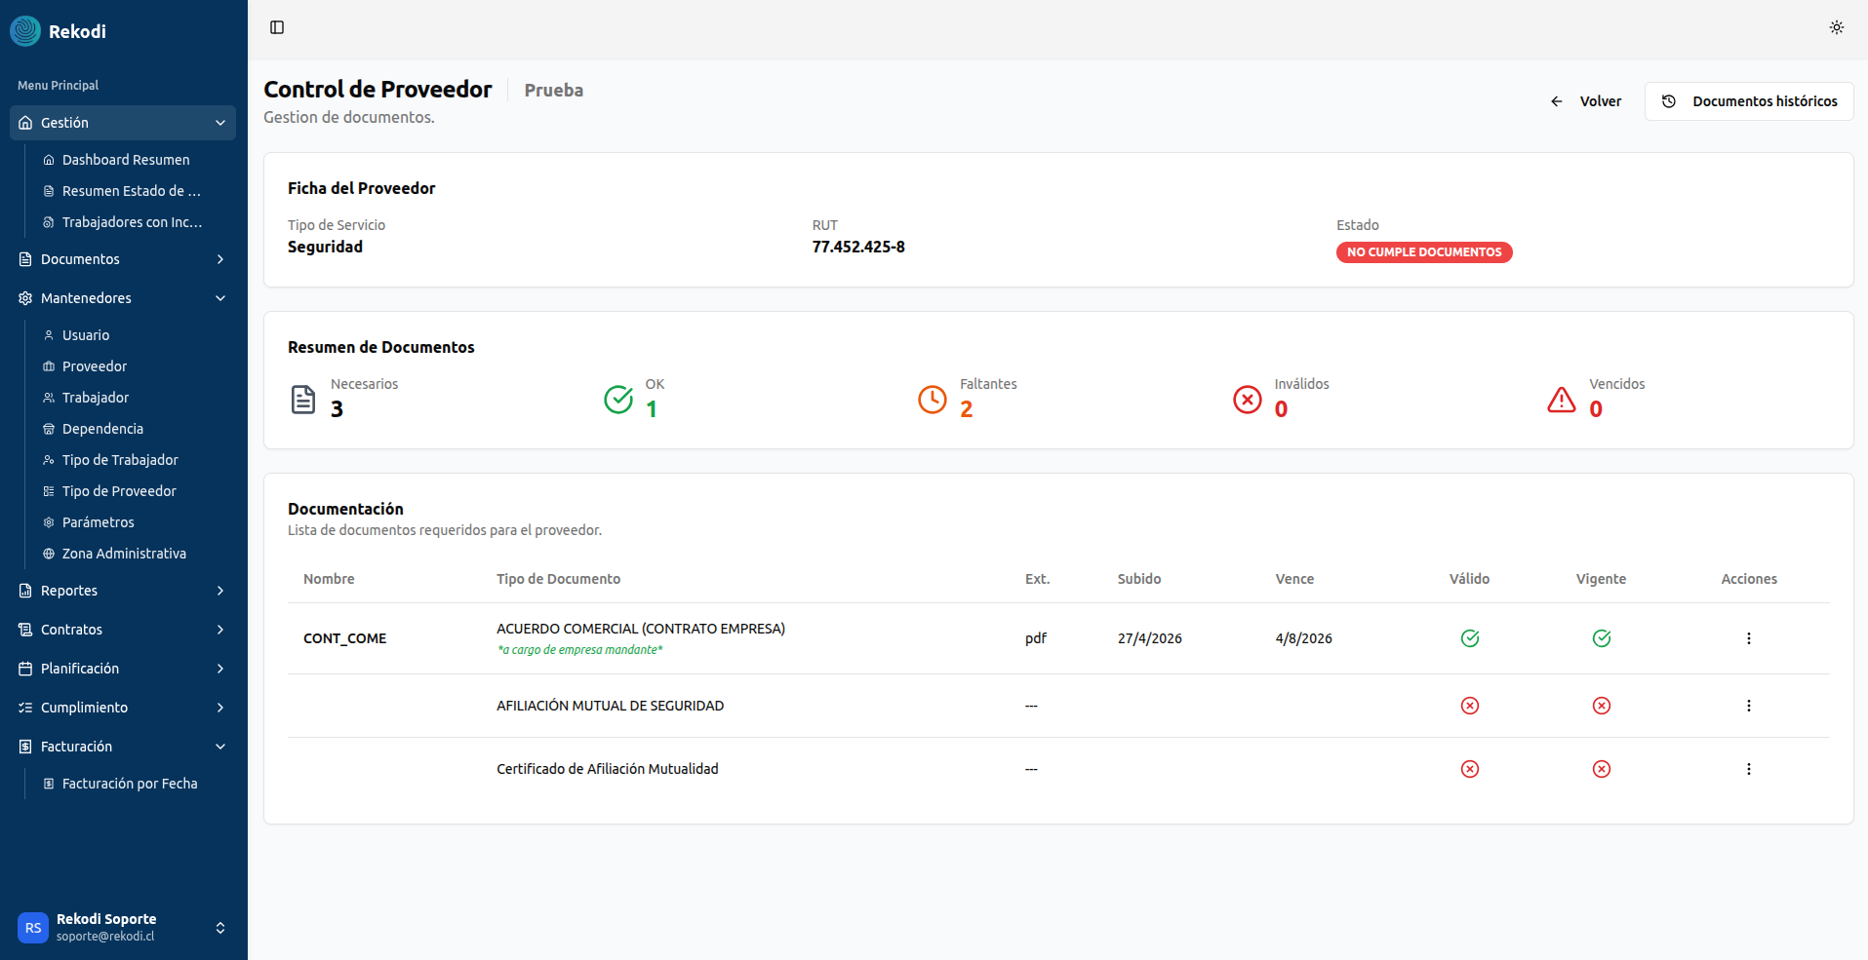Click the Gestión home icon
Screen dimensions: 1868x960
[25, 123]
